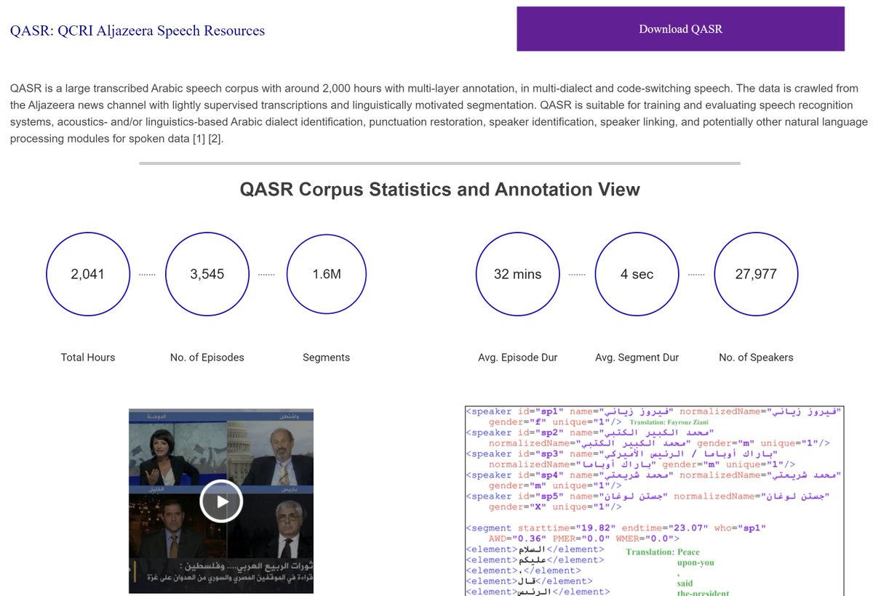
Task: Select the 3,545 episodes circle
Action: [207, 274]
